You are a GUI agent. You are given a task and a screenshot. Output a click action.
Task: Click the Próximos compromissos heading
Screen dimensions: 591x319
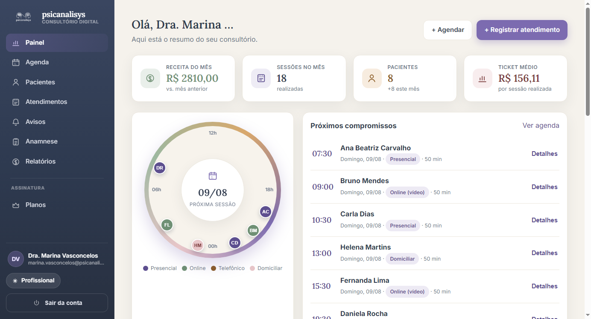point(354,126)
